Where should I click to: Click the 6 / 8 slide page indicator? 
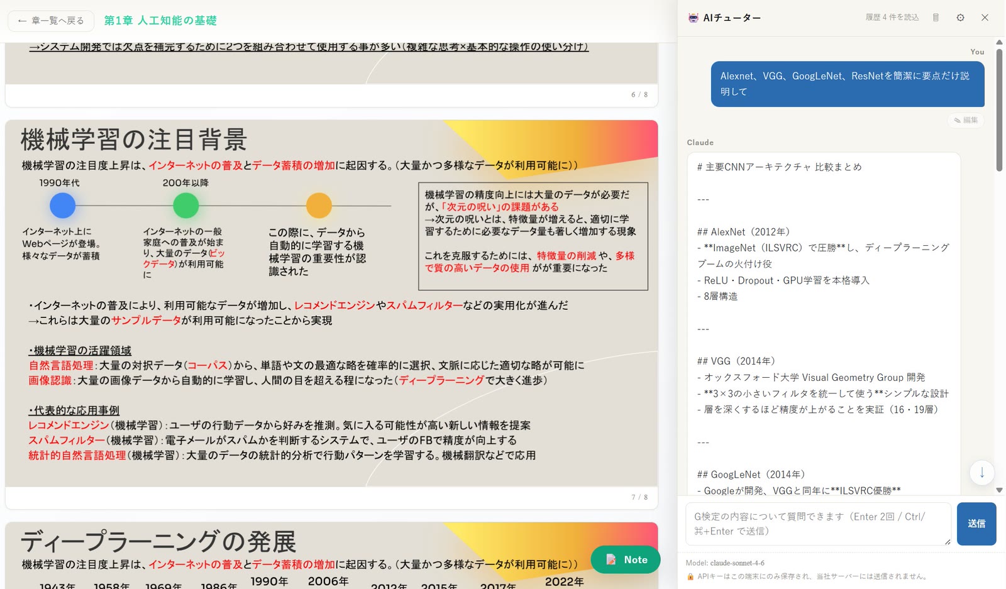[639, 95]
